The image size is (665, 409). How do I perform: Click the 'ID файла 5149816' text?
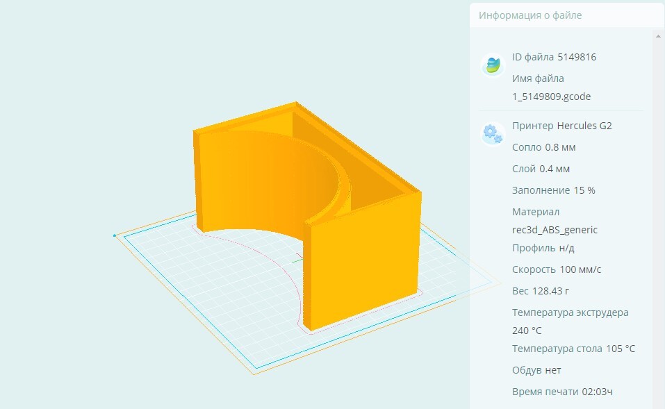click(554, 57)
